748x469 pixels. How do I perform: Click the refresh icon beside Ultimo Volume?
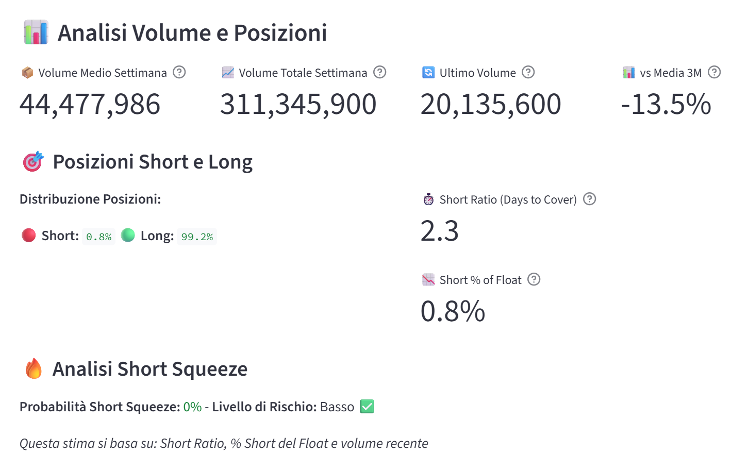click(x=428, y=72)
